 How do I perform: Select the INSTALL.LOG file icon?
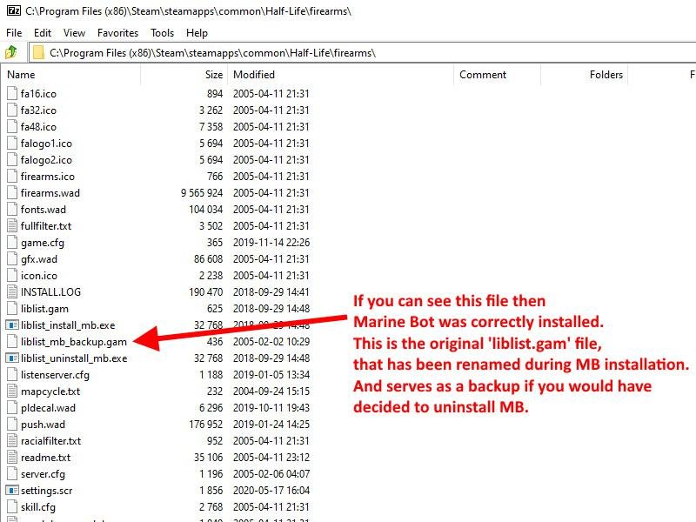[12, 292]
